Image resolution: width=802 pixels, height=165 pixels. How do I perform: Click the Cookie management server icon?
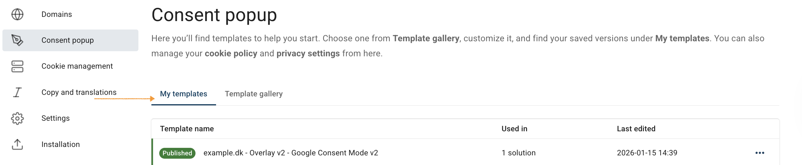point(18,66)
